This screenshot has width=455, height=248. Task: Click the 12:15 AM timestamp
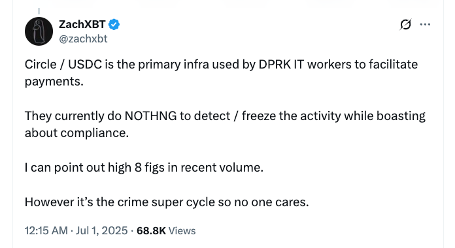click(46, 230)
